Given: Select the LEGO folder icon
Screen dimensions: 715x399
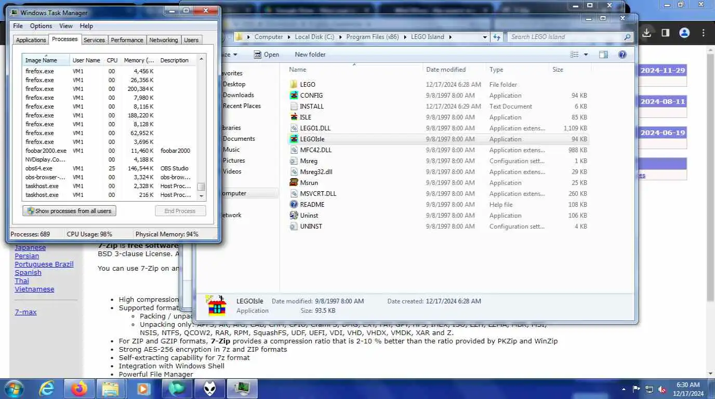Looking at the screenshot, I should (294, 84).
